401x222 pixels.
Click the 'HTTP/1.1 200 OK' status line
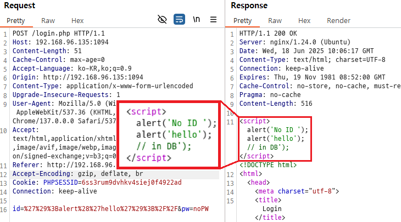click(268, 33)
